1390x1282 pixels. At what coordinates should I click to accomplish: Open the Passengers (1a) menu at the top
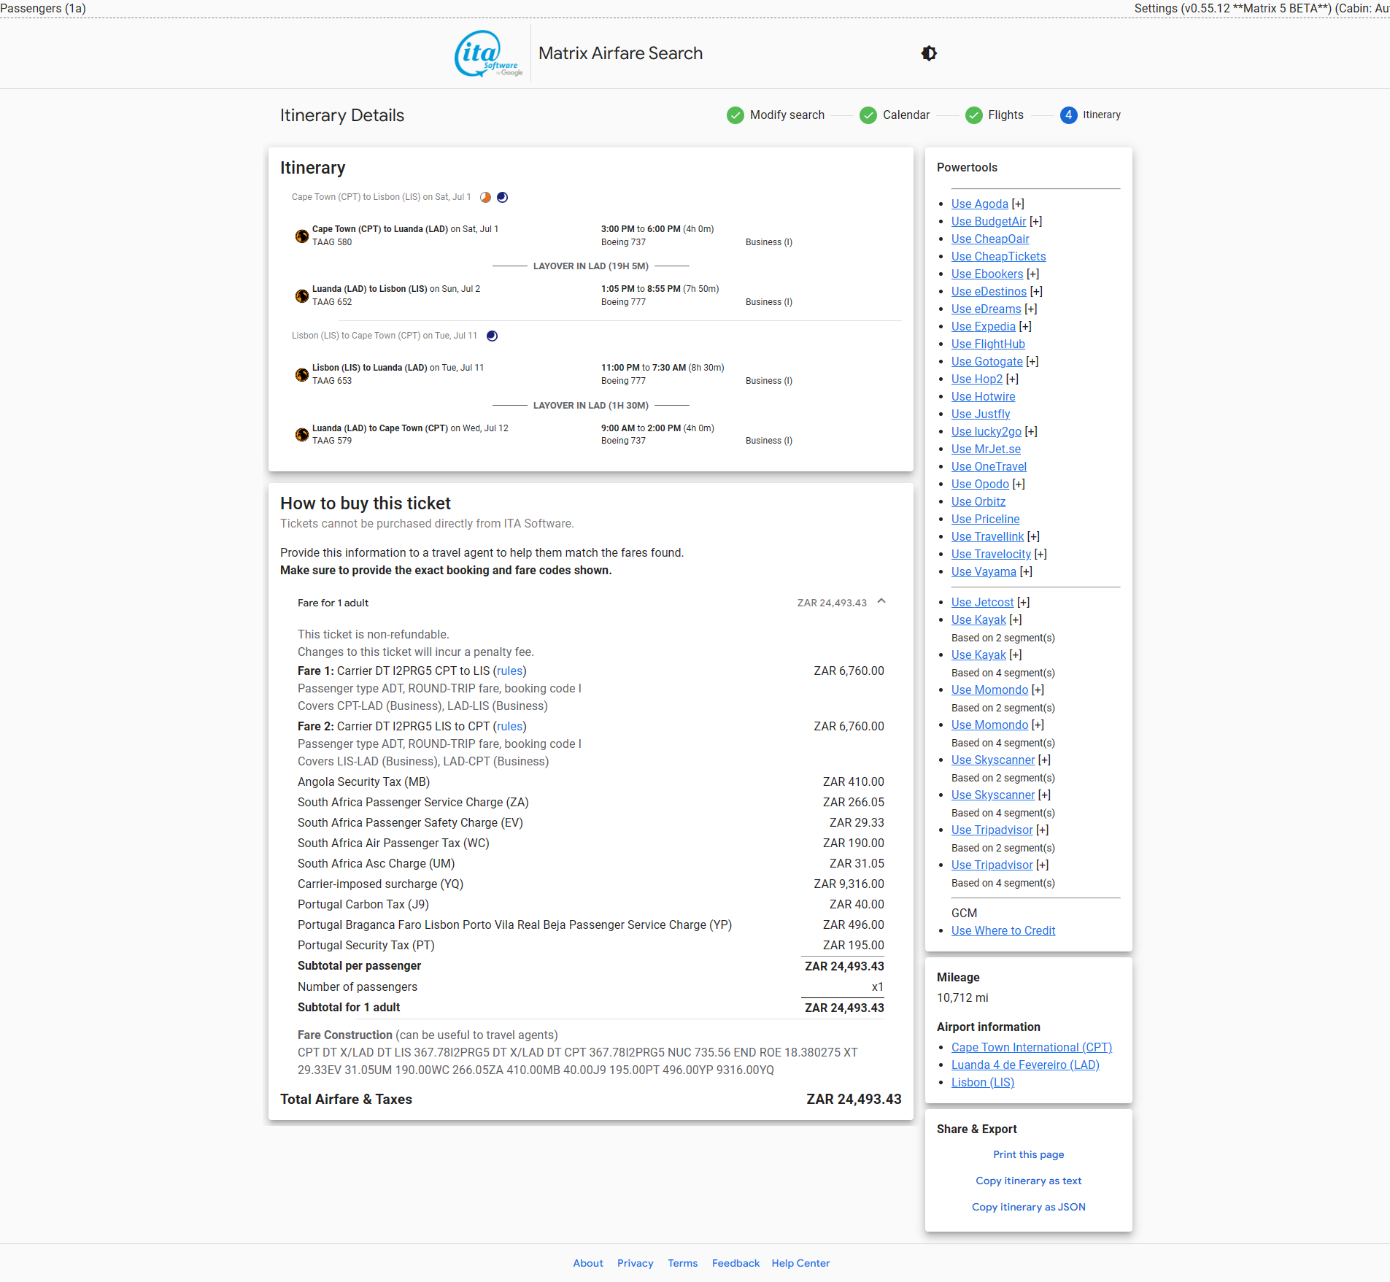click(x=44, y=8)
